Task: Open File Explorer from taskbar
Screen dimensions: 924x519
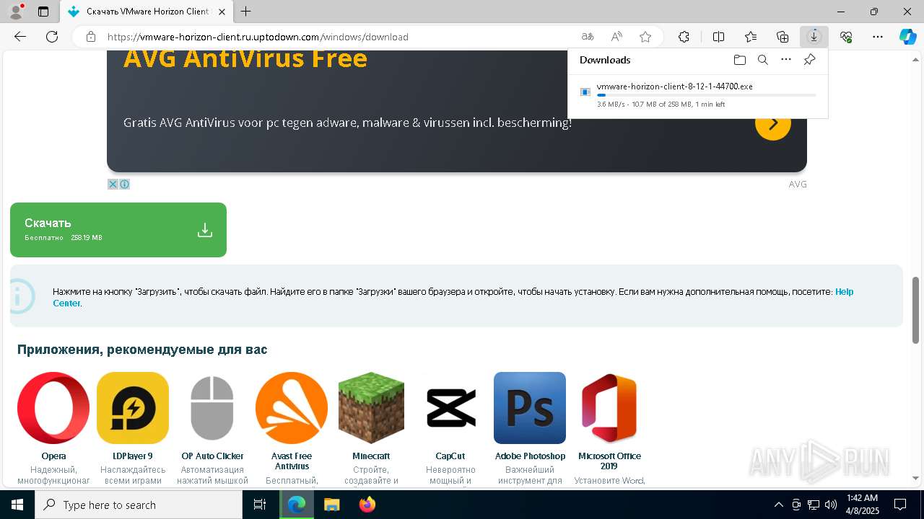Action: [332, 505]
